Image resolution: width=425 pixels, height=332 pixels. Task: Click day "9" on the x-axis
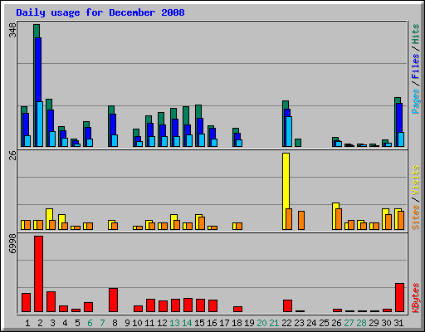(127, 323)
